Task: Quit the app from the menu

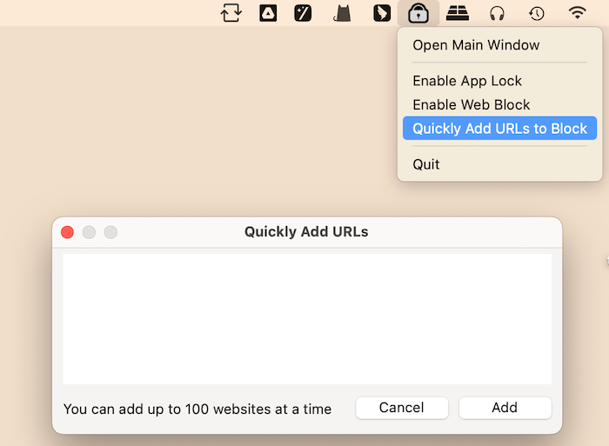Action: pyautogui.click(x=426, y=164)
